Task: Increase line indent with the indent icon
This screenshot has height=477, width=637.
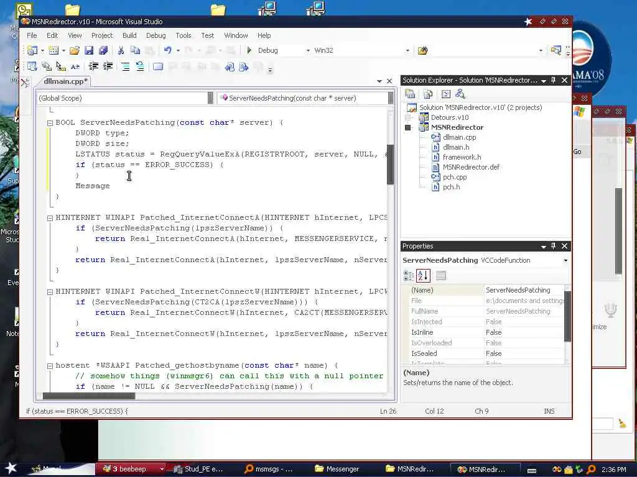Action: tap(108, 66)
